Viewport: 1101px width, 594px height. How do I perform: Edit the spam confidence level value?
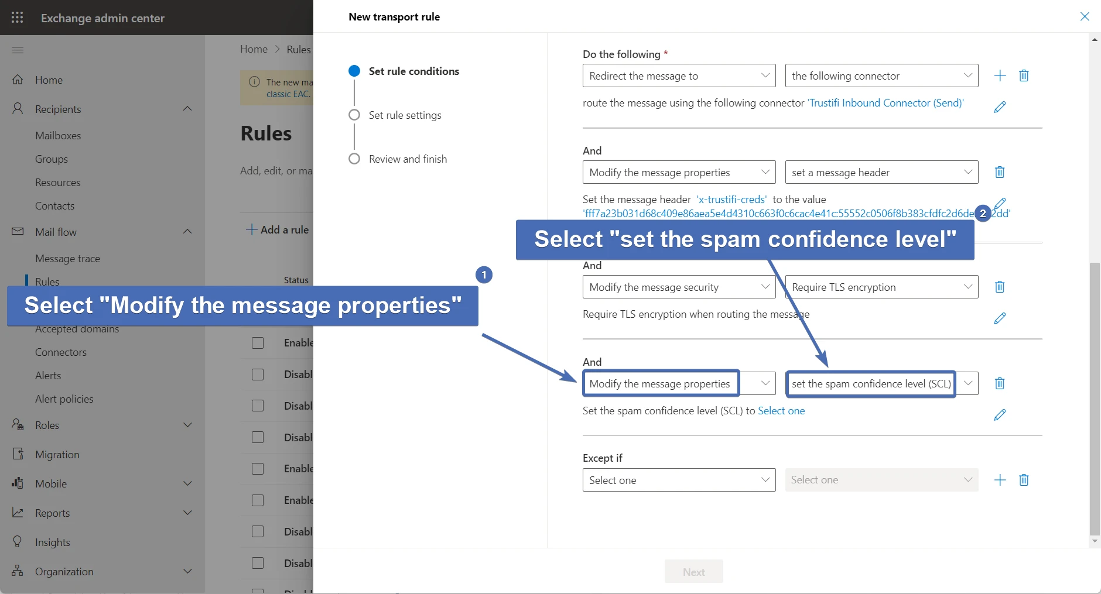pos(1000,415)
